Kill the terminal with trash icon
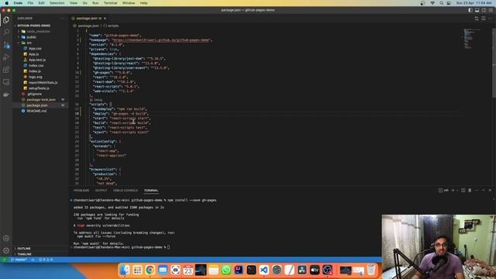Screen dimensions: 496x279 point(470,191)
